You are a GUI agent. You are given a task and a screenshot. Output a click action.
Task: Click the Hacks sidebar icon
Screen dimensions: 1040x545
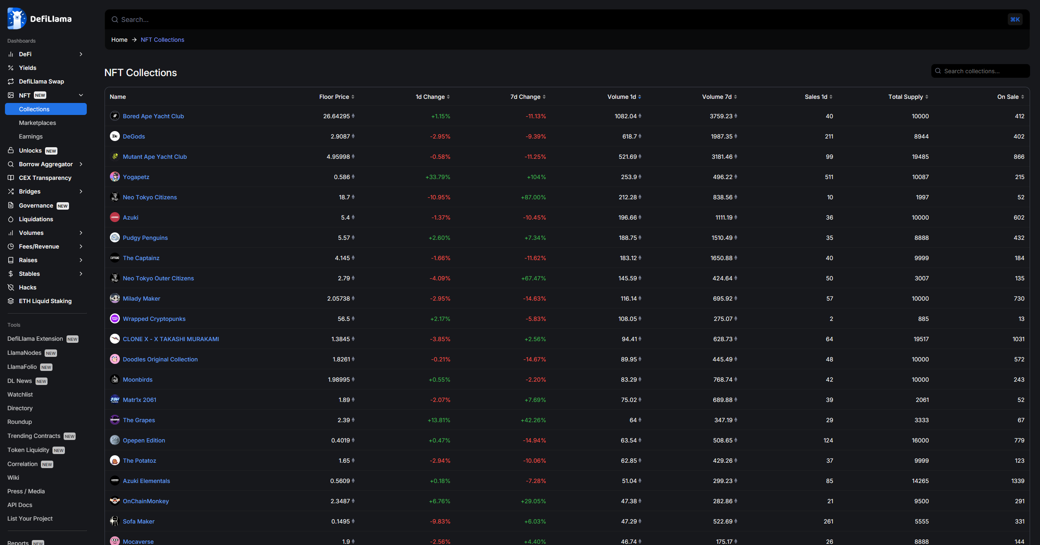click(11, 287)
